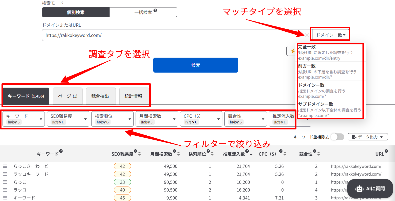Click the drag handle for らっこきーわーど row
This screenshot has height=201, width=395.
pos(5,166)
